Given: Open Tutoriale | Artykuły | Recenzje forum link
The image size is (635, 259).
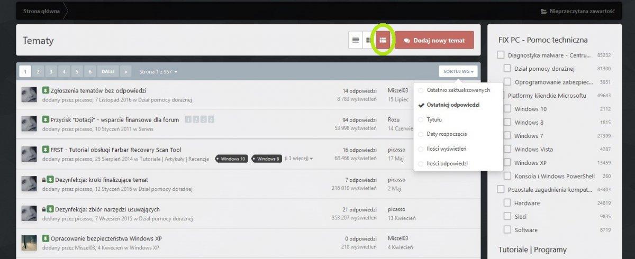Looking at the screenshot, I should pyautogui.click(x=174, y=159).
